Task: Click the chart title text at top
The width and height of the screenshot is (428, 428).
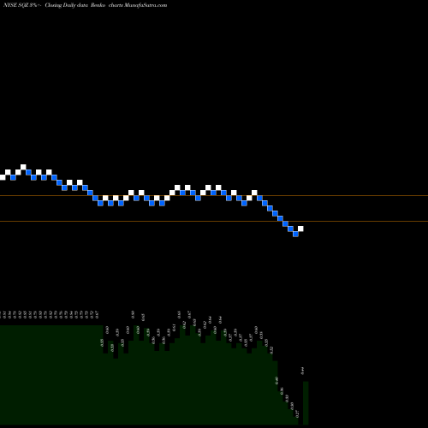Action: coord(85,5)
